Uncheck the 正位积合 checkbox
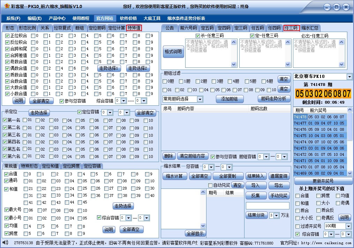 (x=7, y=35)
